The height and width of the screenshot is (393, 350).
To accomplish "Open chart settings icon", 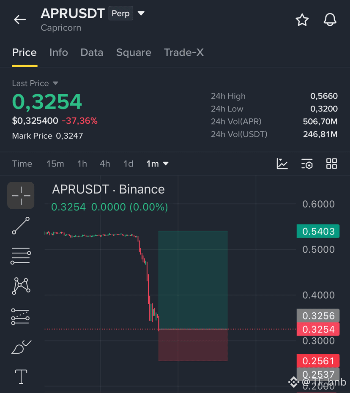I will [x=307, y=164].
